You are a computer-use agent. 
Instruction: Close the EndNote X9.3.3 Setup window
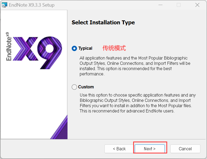[197, 5]
